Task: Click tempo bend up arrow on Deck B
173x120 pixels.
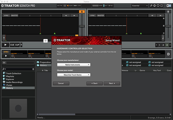Action: [x=160, y=15]
